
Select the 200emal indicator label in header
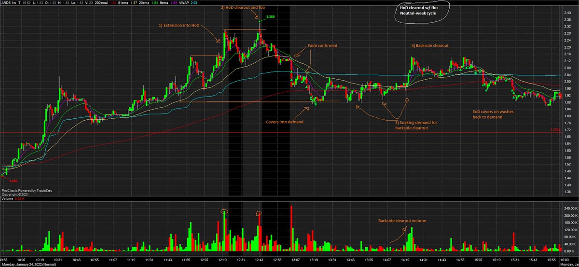101,2
